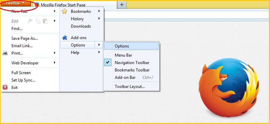Open the orange Firefox menu button
This screenshot has height=124, width=270.
[16, 3]
